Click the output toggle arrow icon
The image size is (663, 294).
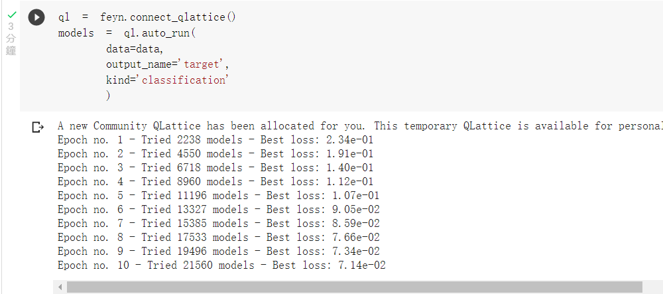point(38,127)
